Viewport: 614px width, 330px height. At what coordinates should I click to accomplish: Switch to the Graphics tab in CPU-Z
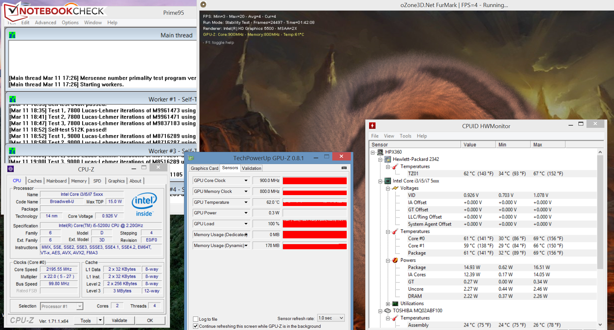point(116,181)
